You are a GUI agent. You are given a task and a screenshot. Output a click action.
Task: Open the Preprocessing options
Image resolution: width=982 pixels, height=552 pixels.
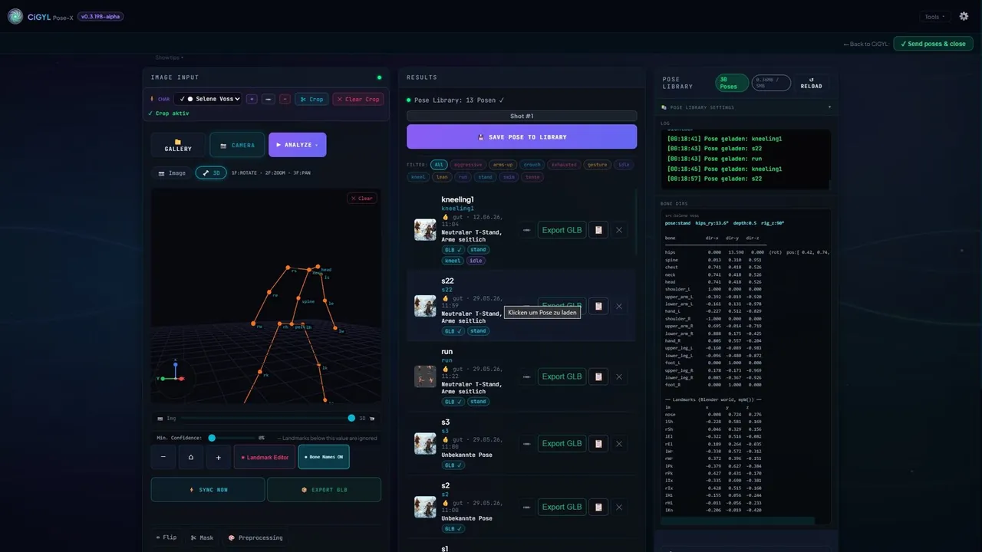[x=255, y=537]
